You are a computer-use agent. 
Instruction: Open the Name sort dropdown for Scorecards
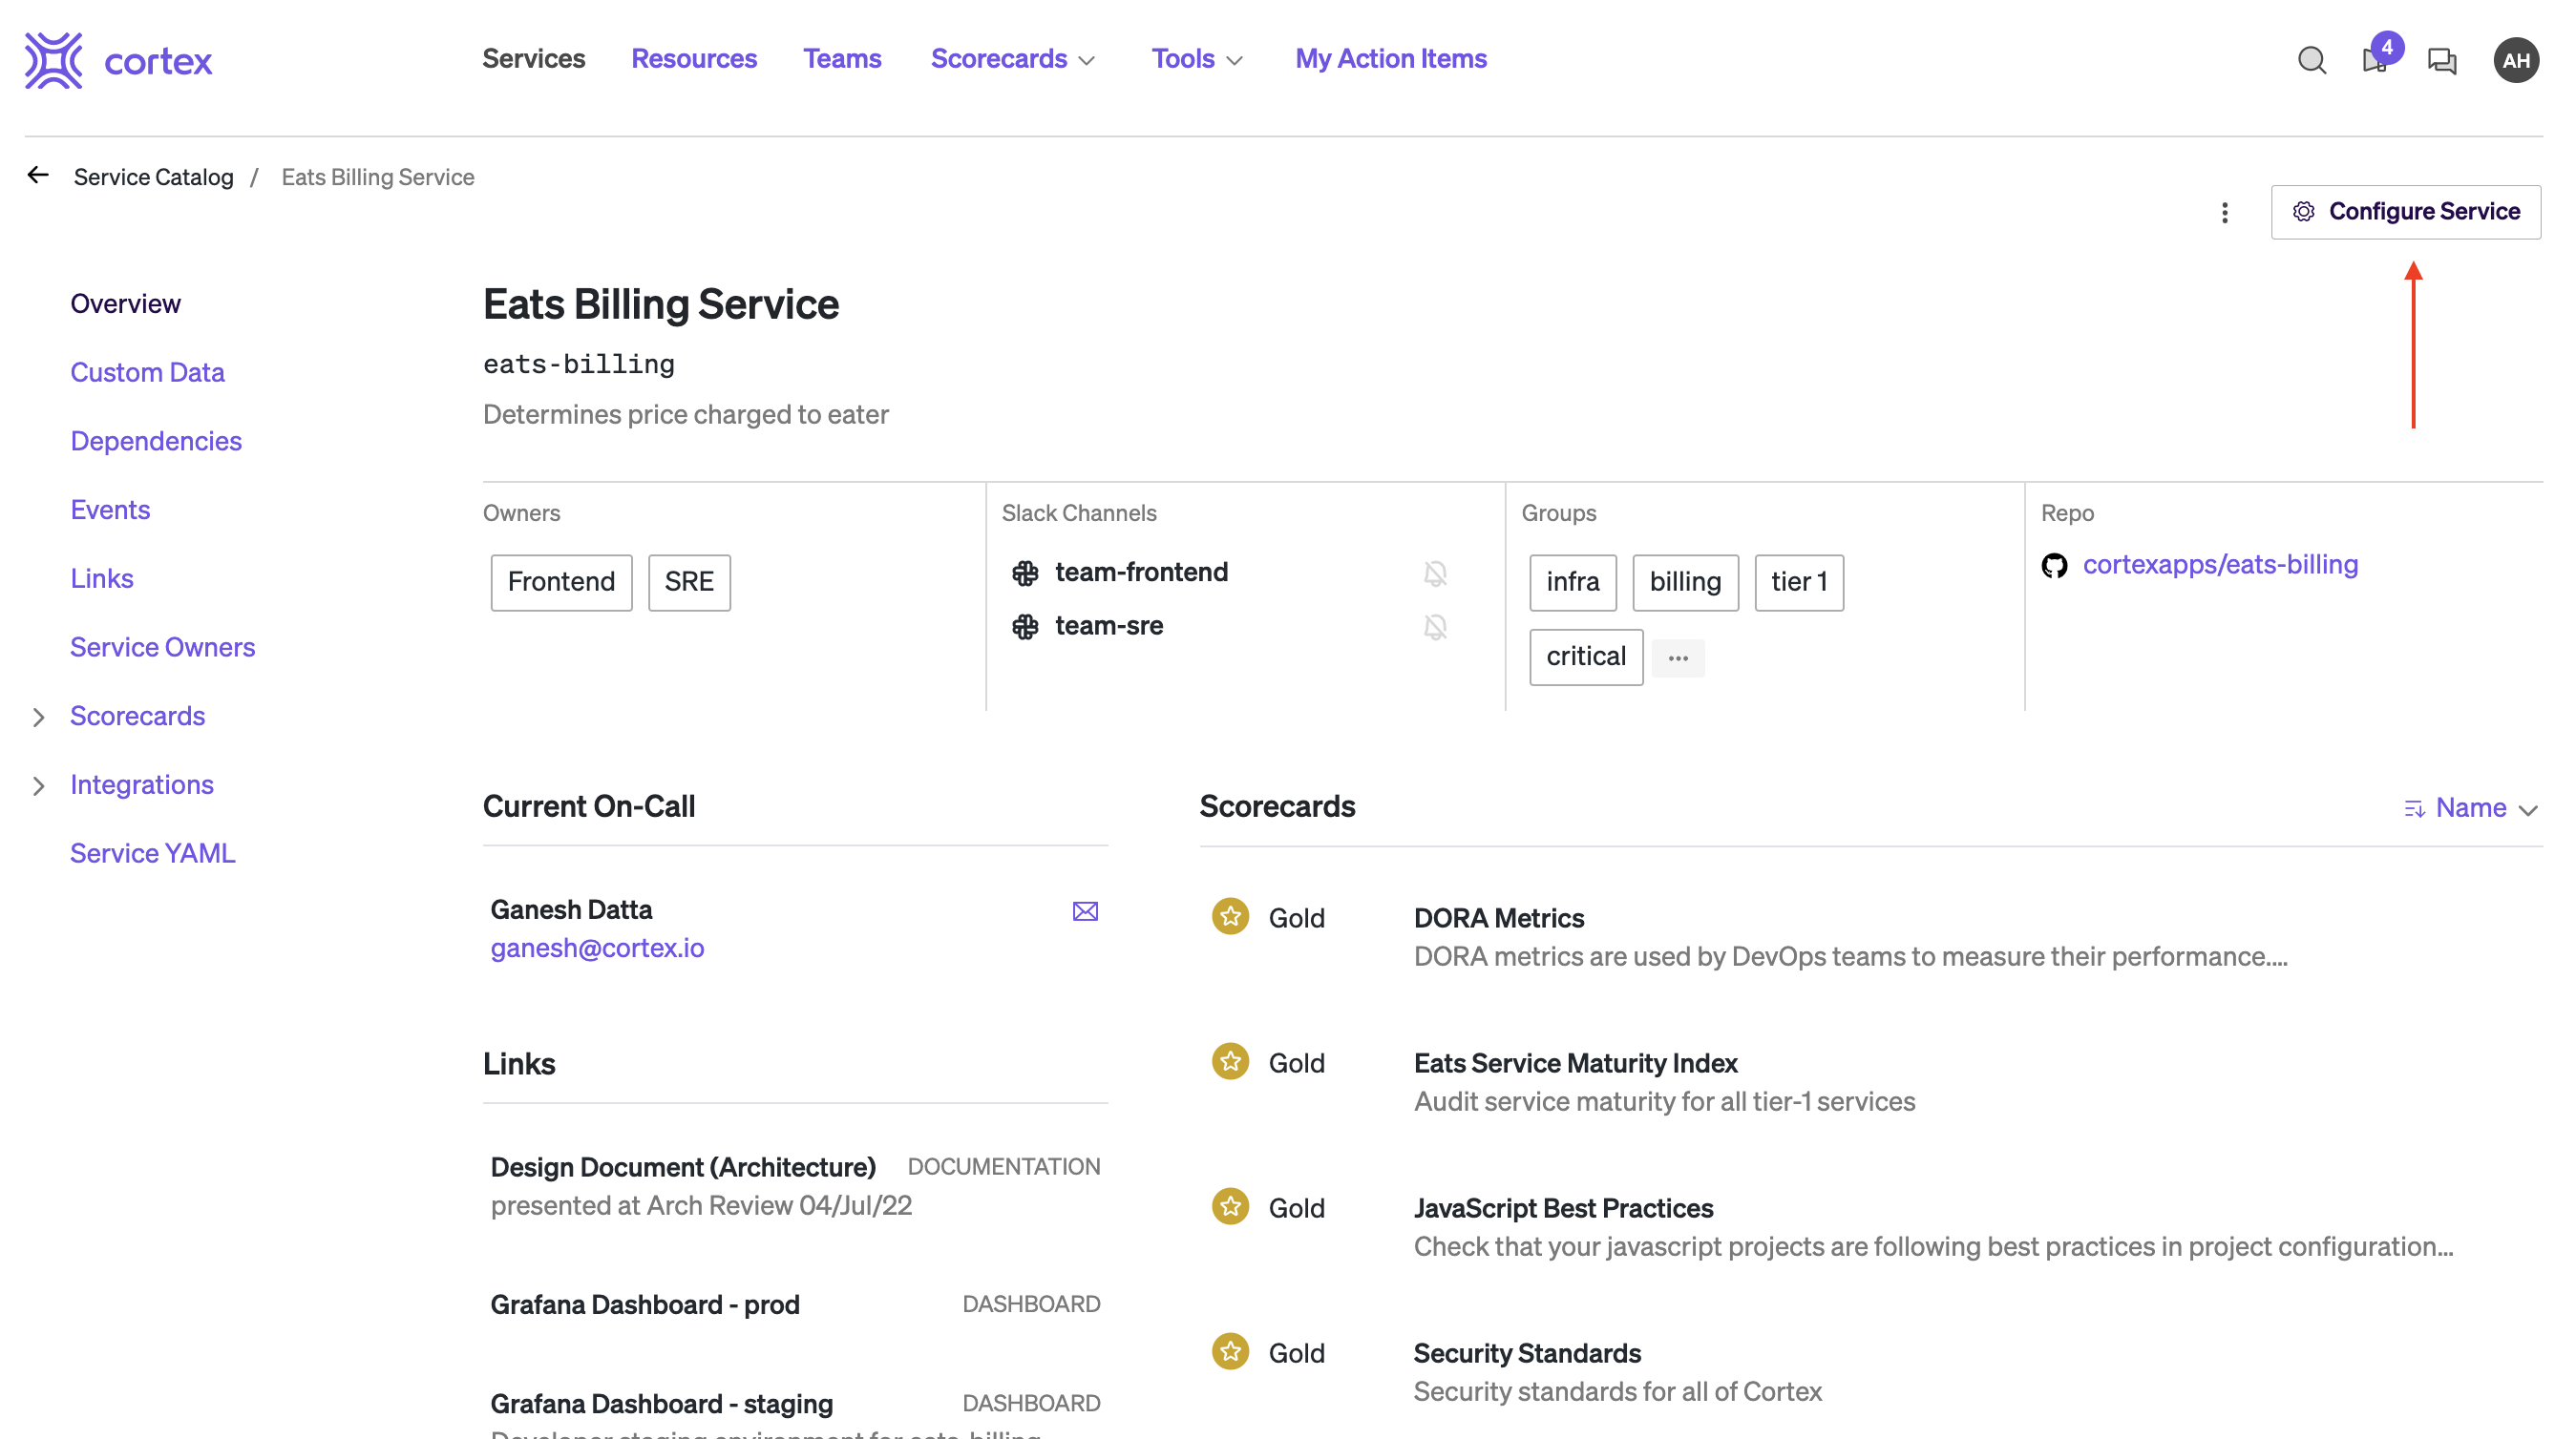2471,807
